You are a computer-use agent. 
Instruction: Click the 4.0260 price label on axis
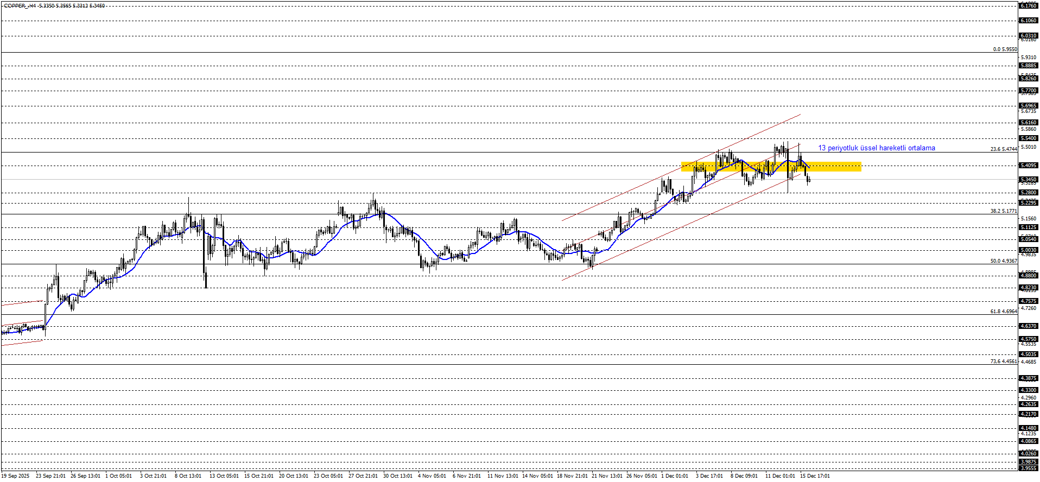(x=1028, y=453)
